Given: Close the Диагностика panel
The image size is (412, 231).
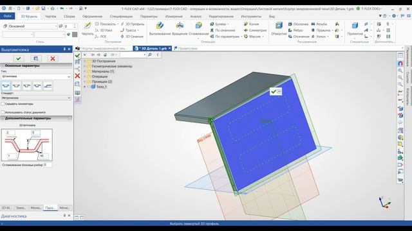Looking at the screenshot, I should point(69,216).
